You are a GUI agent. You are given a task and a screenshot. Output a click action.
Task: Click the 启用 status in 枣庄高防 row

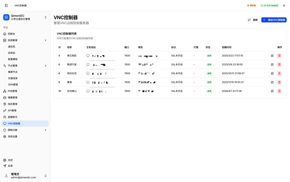(209, 56)
